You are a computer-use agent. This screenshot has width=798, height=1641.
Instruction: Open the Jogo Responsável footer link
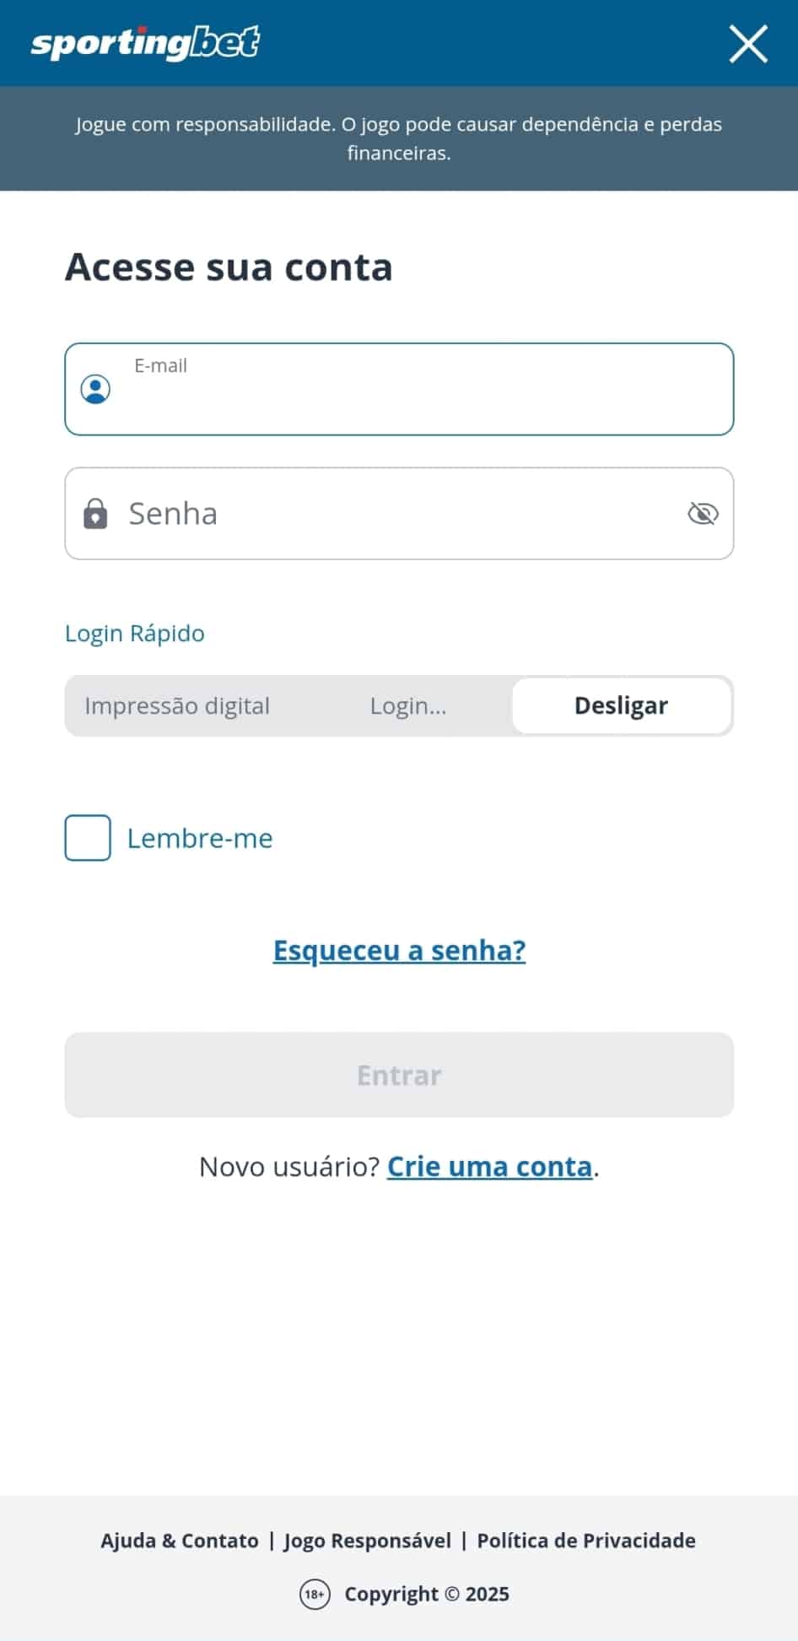pos(368,1541)
